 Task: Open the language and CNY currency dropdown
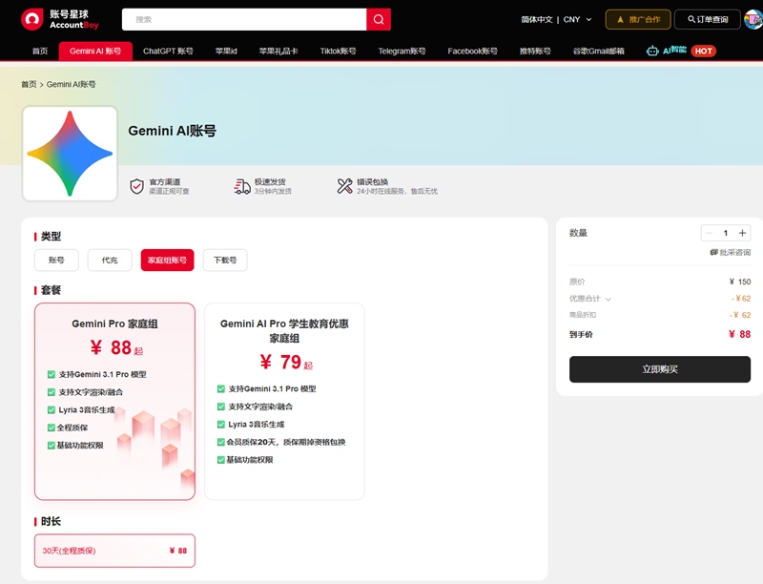[x=556, y=19]
